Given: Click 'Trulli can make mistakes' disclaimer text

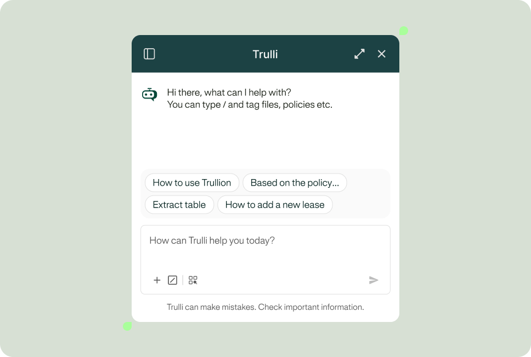Looking at the screenshot, I should point(265,307).
